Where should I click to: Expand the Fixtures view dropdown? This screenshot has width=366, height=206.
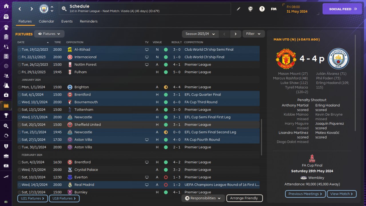tap(49, 34)
